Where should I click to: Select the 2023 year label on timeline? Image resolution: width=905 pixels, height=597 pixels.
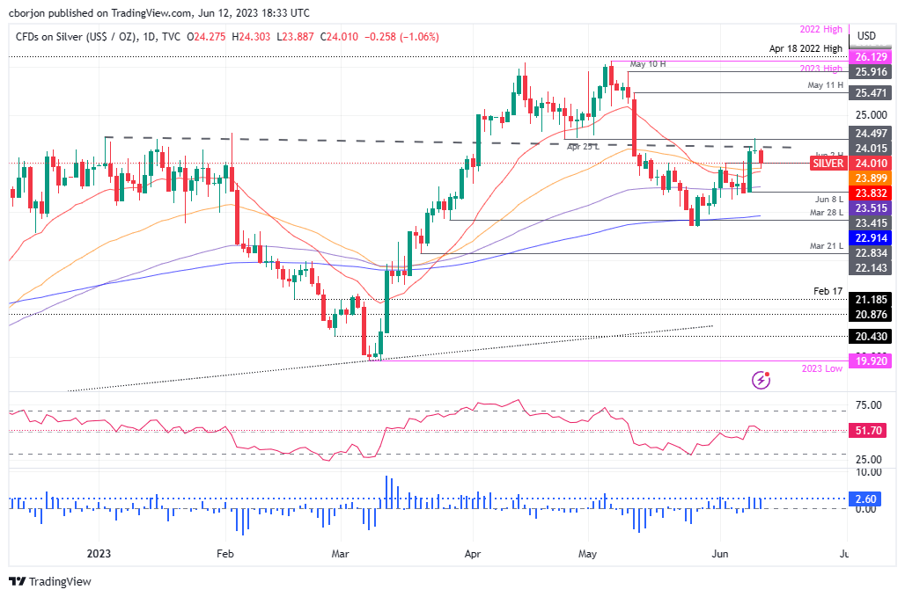[x=98, y=554]
